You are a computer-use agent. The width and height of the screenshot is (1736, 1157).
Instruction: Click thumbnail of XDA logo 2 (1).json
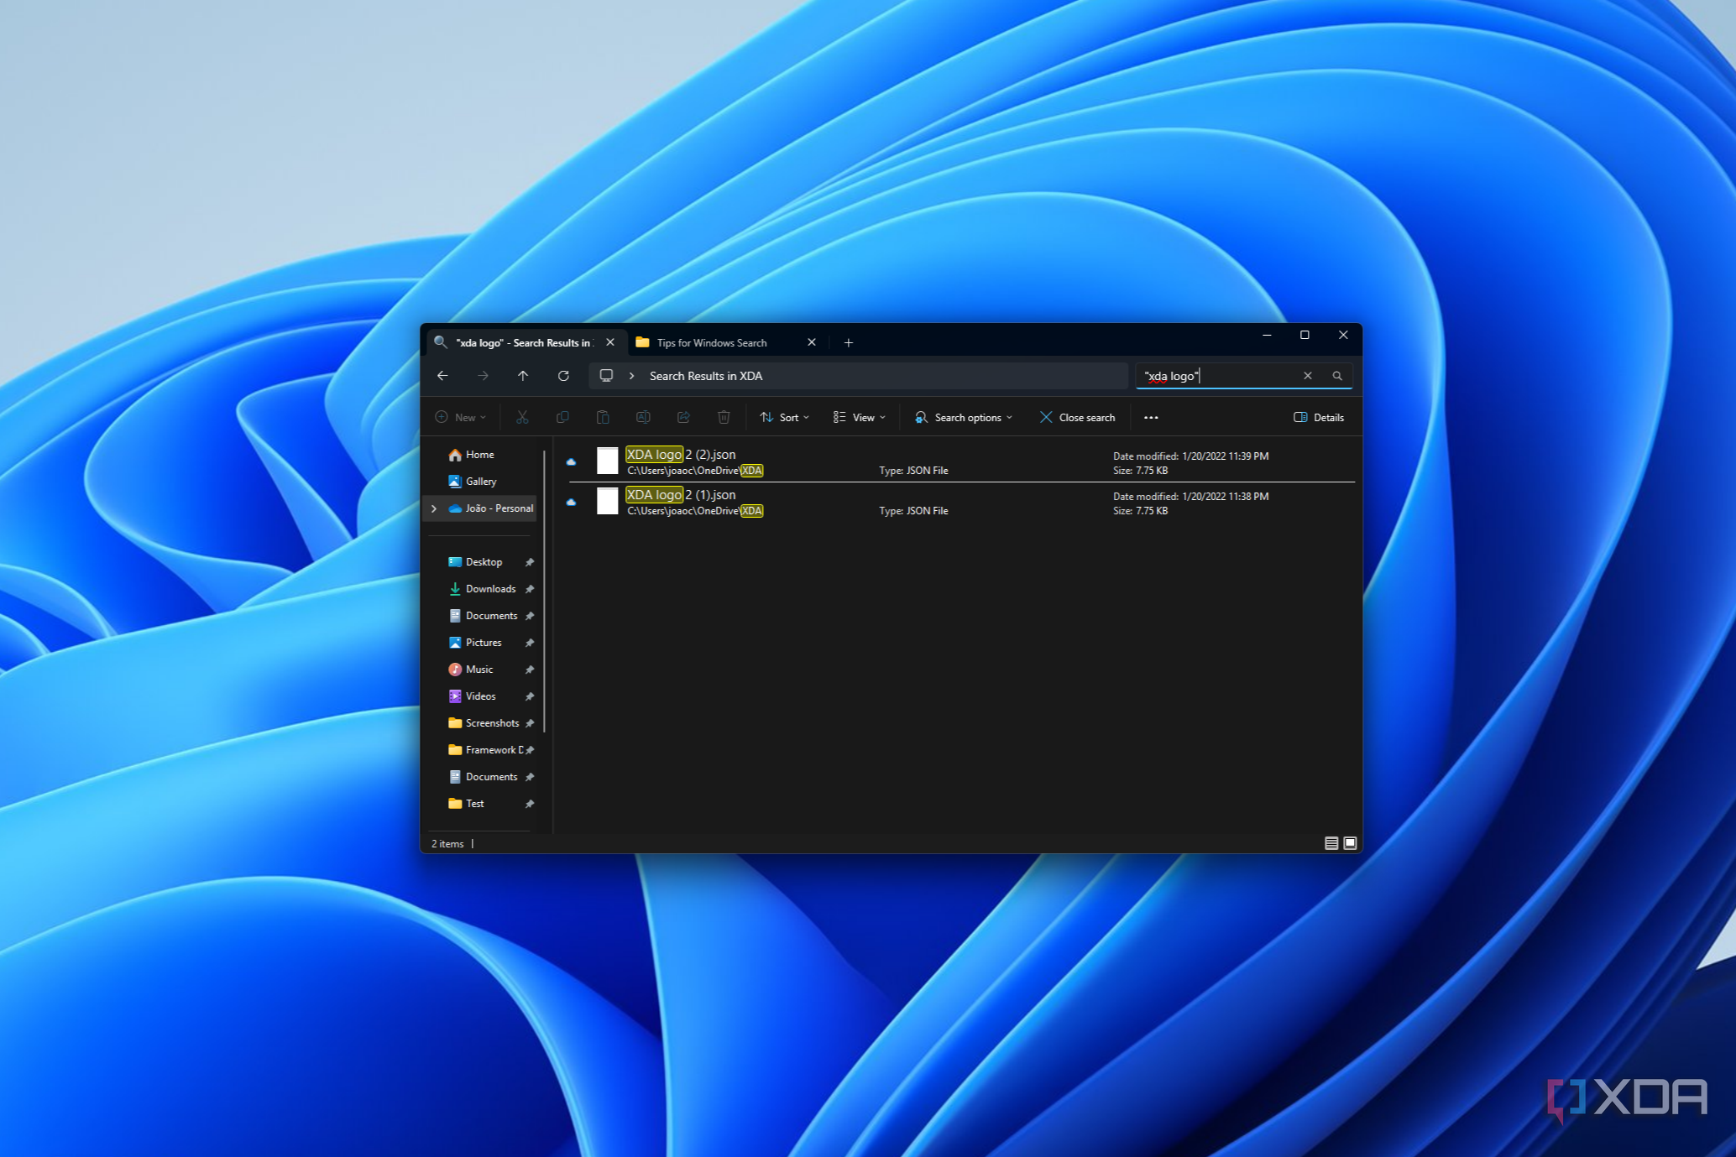click(x=608, y=501)
